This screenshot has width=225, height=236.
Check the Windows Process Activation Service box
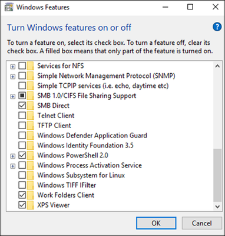tap(22, 165)
